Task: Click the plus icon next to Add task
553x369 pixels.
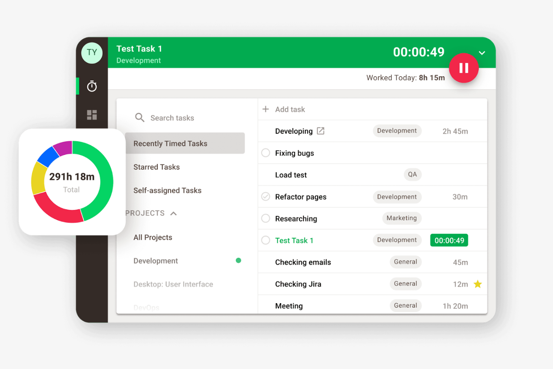Action: point(266,109)
